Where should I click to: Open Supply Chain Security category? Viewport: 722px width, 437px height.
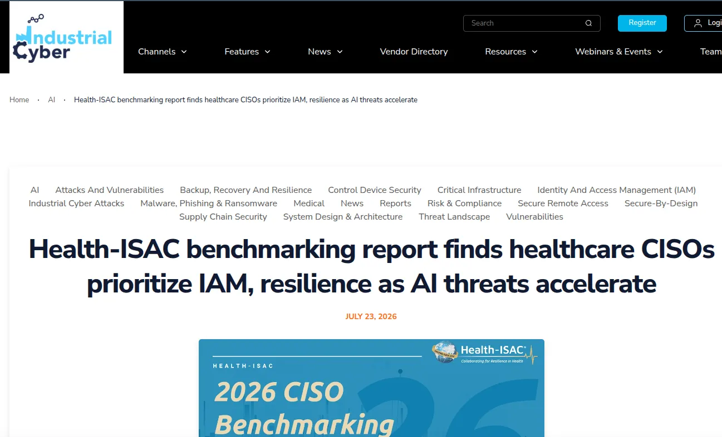tap(223, 217)
